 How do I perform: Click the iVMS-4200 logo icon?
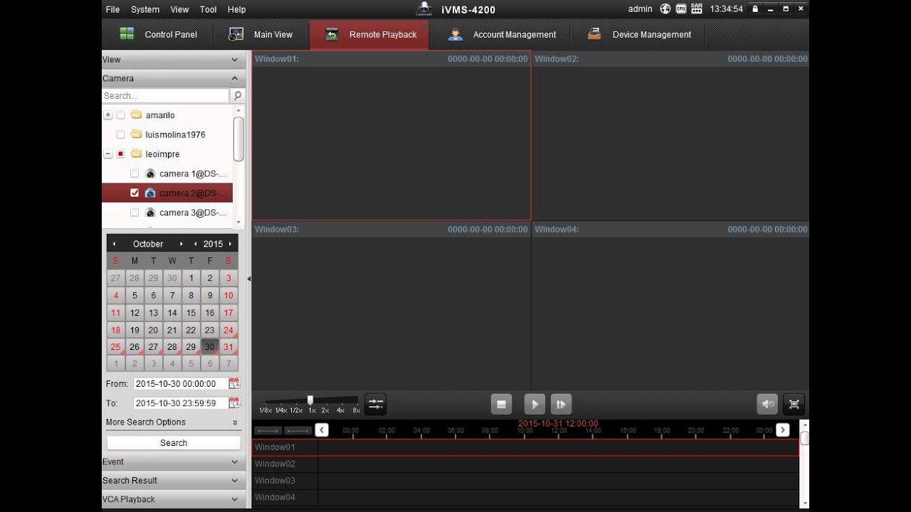[x=424, y=9]
